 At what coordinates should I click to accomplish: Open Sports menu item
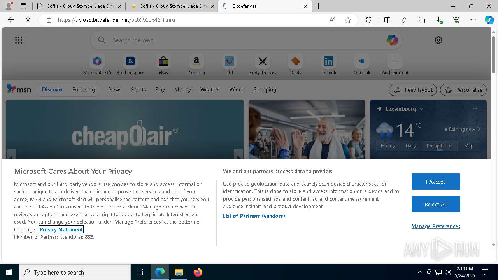pos(138,89)
